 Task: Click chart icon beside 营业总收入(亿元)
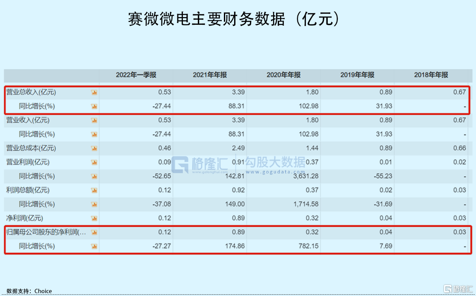[94, 92]
